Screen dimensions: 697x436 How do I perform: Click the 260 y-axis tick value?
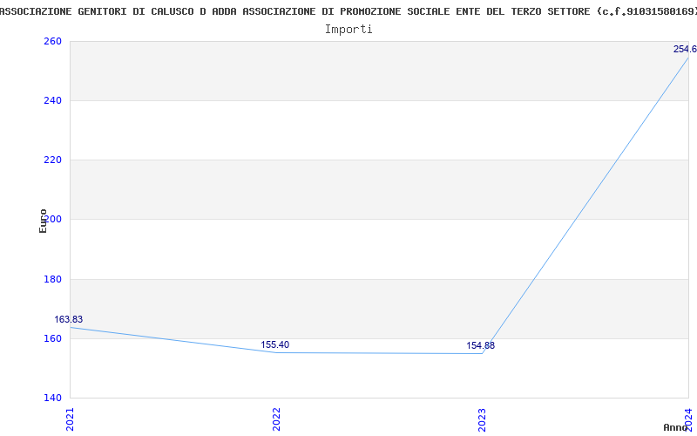(x=52, y=41)
